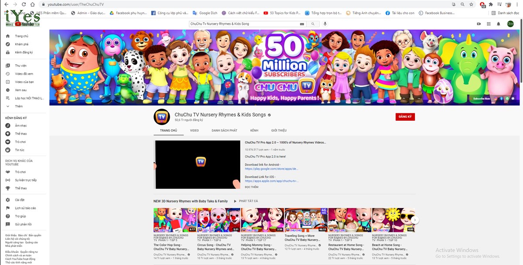Open Google Dịch bookmark
Screen dimensions: 523x265
pyautogui.click(x=205, y=13)
